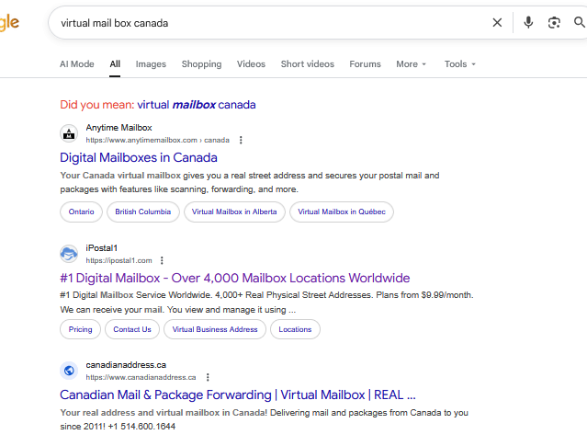Open Virtual Mailbox in Alberta chip
Image resolution: width=587 pixels, height=446 pixels.
click(x=234, y=212)
